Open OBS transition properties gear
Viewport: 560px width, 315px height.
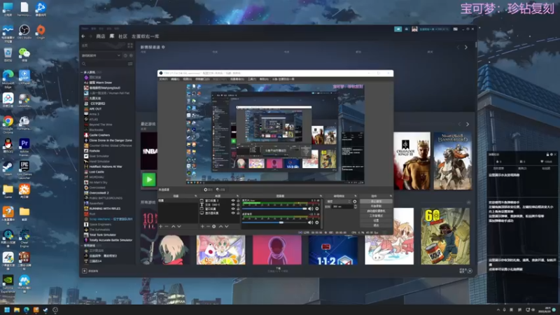click(x=355, y=202)
